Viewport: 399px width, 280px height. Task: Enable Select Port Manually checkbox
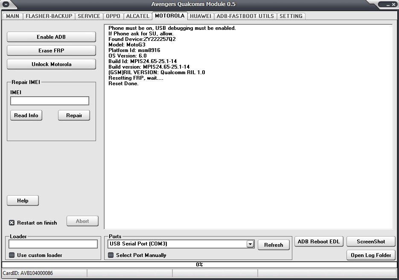click(111, 255)
